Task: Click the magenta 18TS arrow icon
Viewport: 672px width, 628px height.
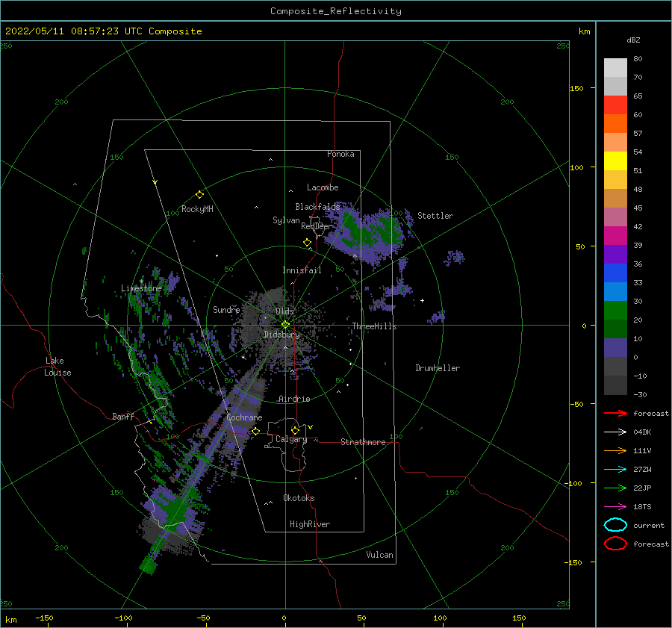Action: click(x=615, y=507)
